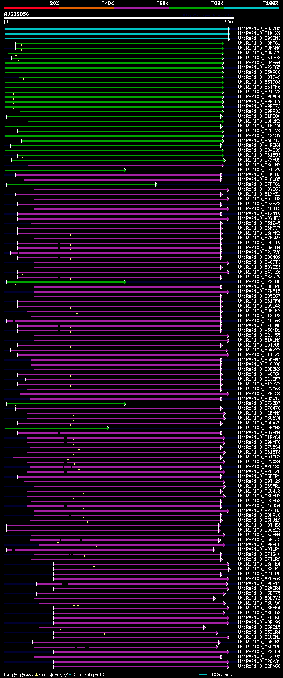Screen dimensions: 283x678
Task: Click the orange segment of the identity legend
Action: [87, 8]
